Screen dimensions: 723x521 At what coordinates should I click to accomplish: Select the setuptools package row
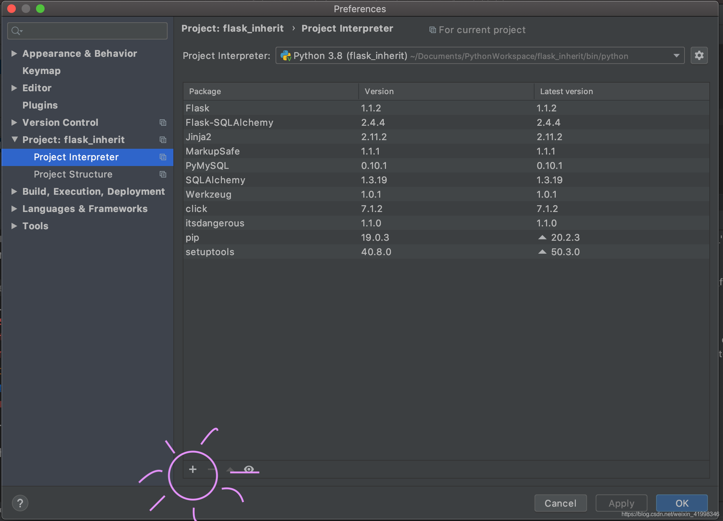point(446,252)
